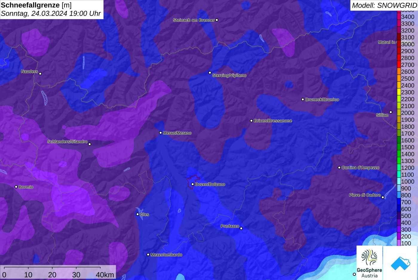Select the Schlanders/Silandro marker dot
The image size is (418, 280).
pos(90,144)
